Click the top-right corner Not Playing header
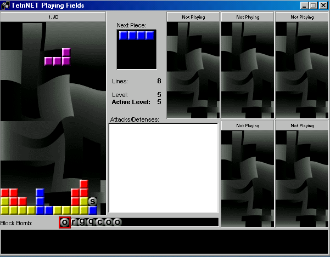The height and width of the screenshot is (257, 330). [302, 17]
